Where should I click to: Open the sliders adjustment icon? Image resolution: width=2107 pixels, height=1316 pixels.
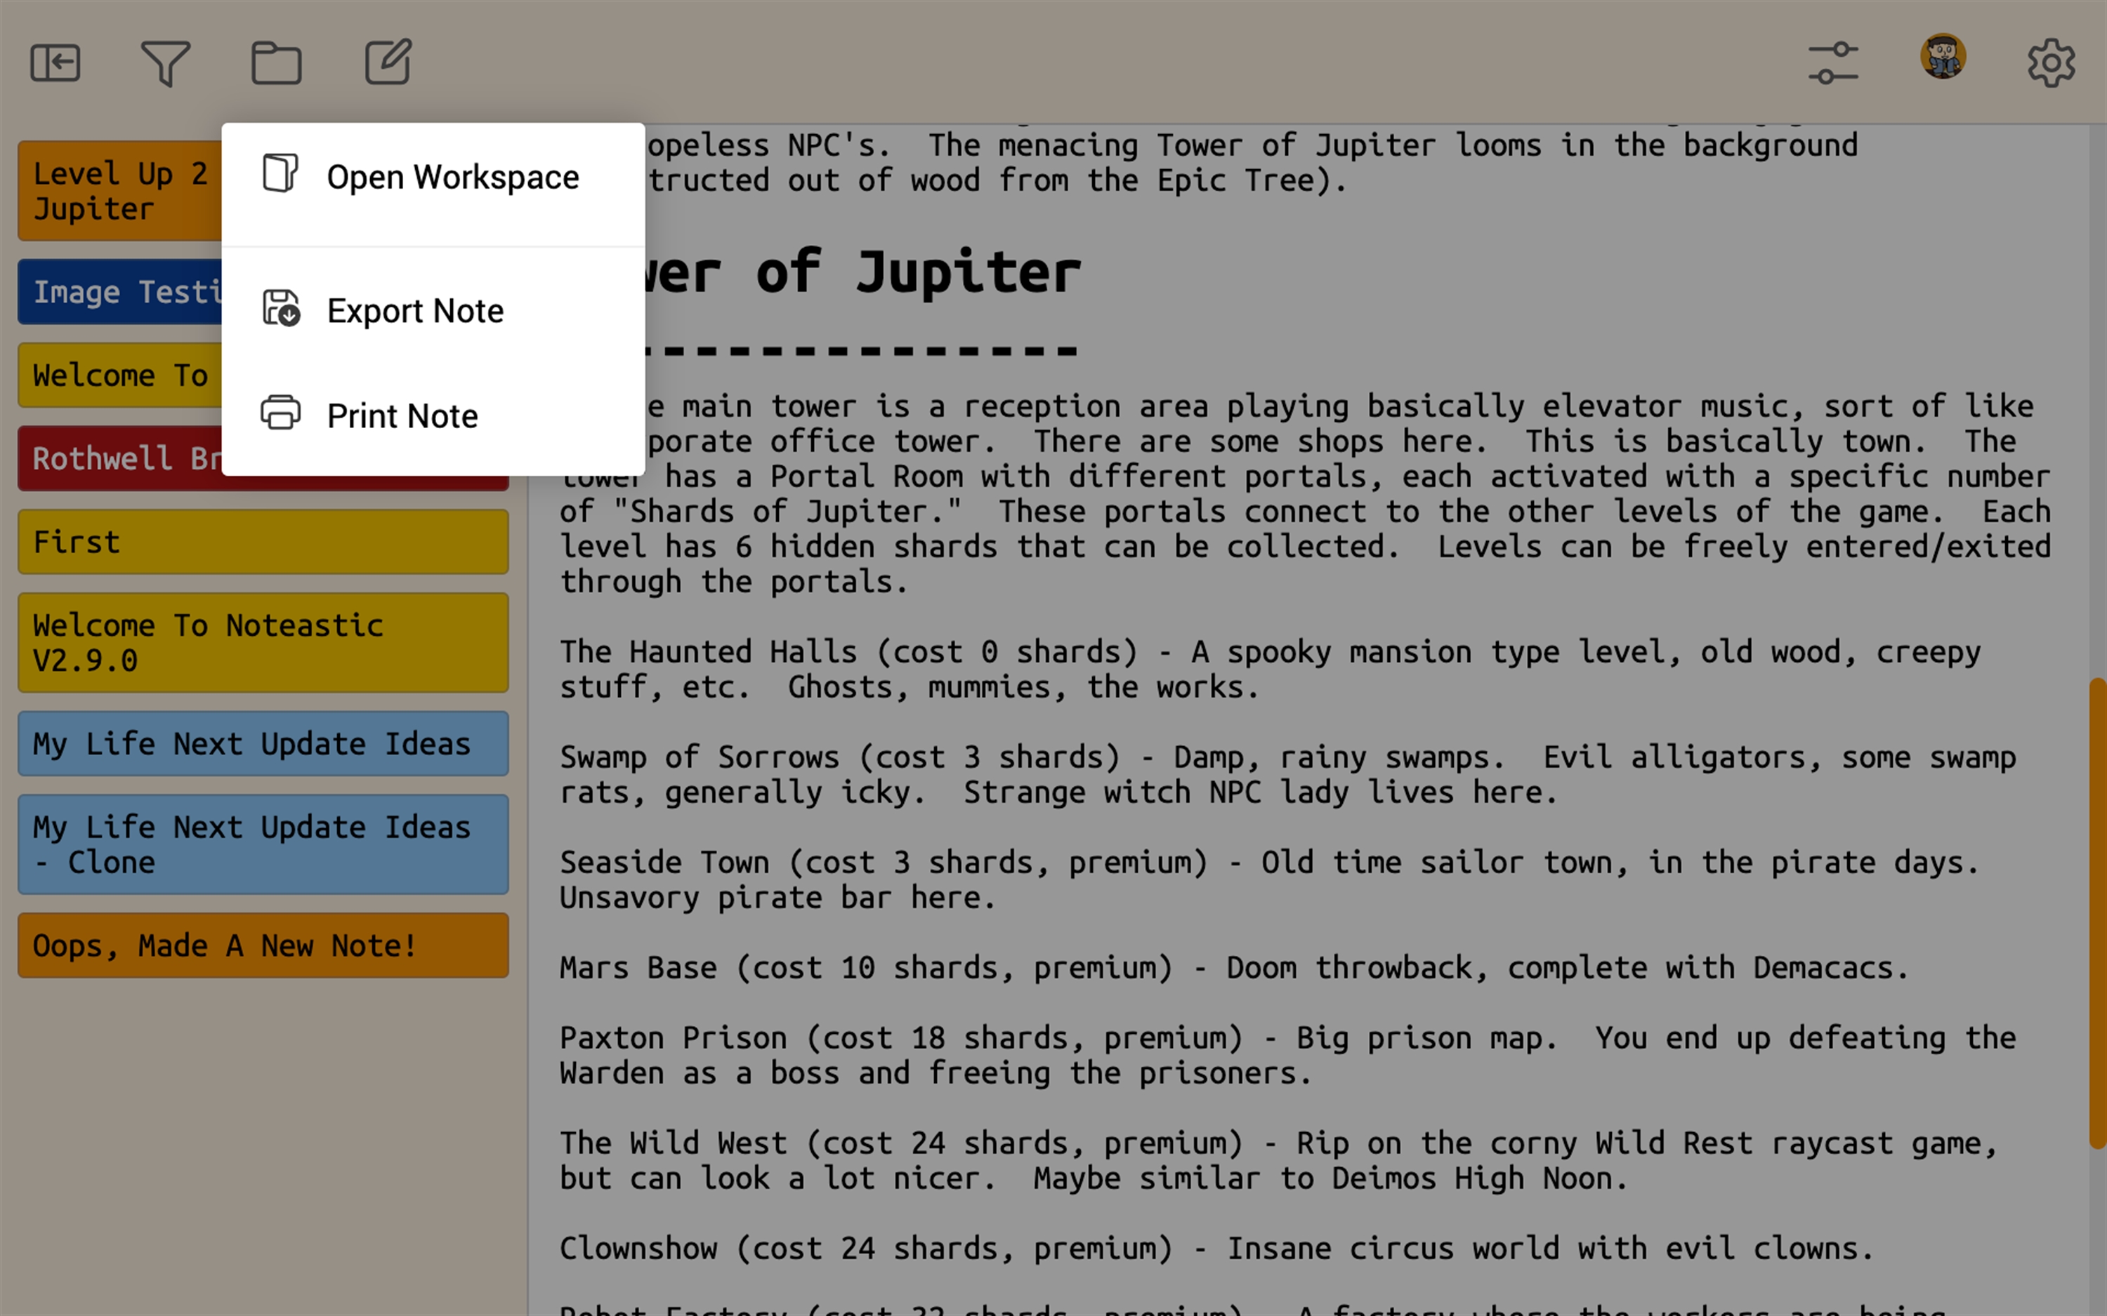1833,62
